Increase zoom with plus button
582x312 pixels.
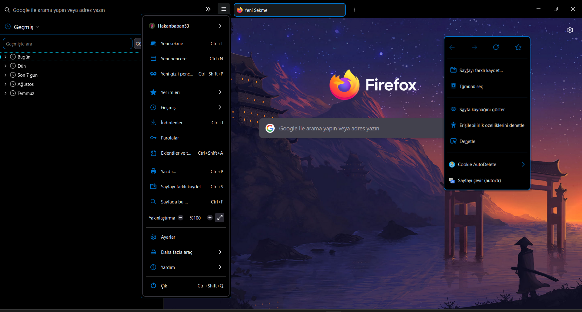point(210,218)
